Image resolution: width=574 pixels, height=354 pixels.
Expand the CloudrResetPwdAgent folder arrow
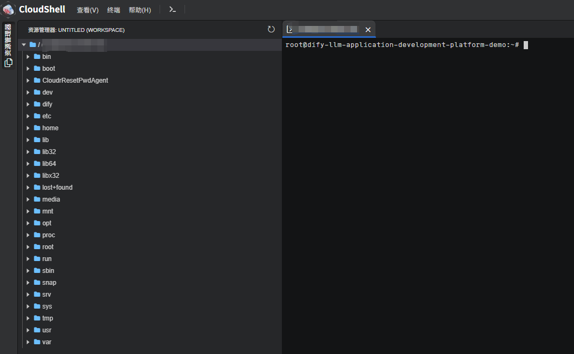pyautogui.click(x=28, y=81)
